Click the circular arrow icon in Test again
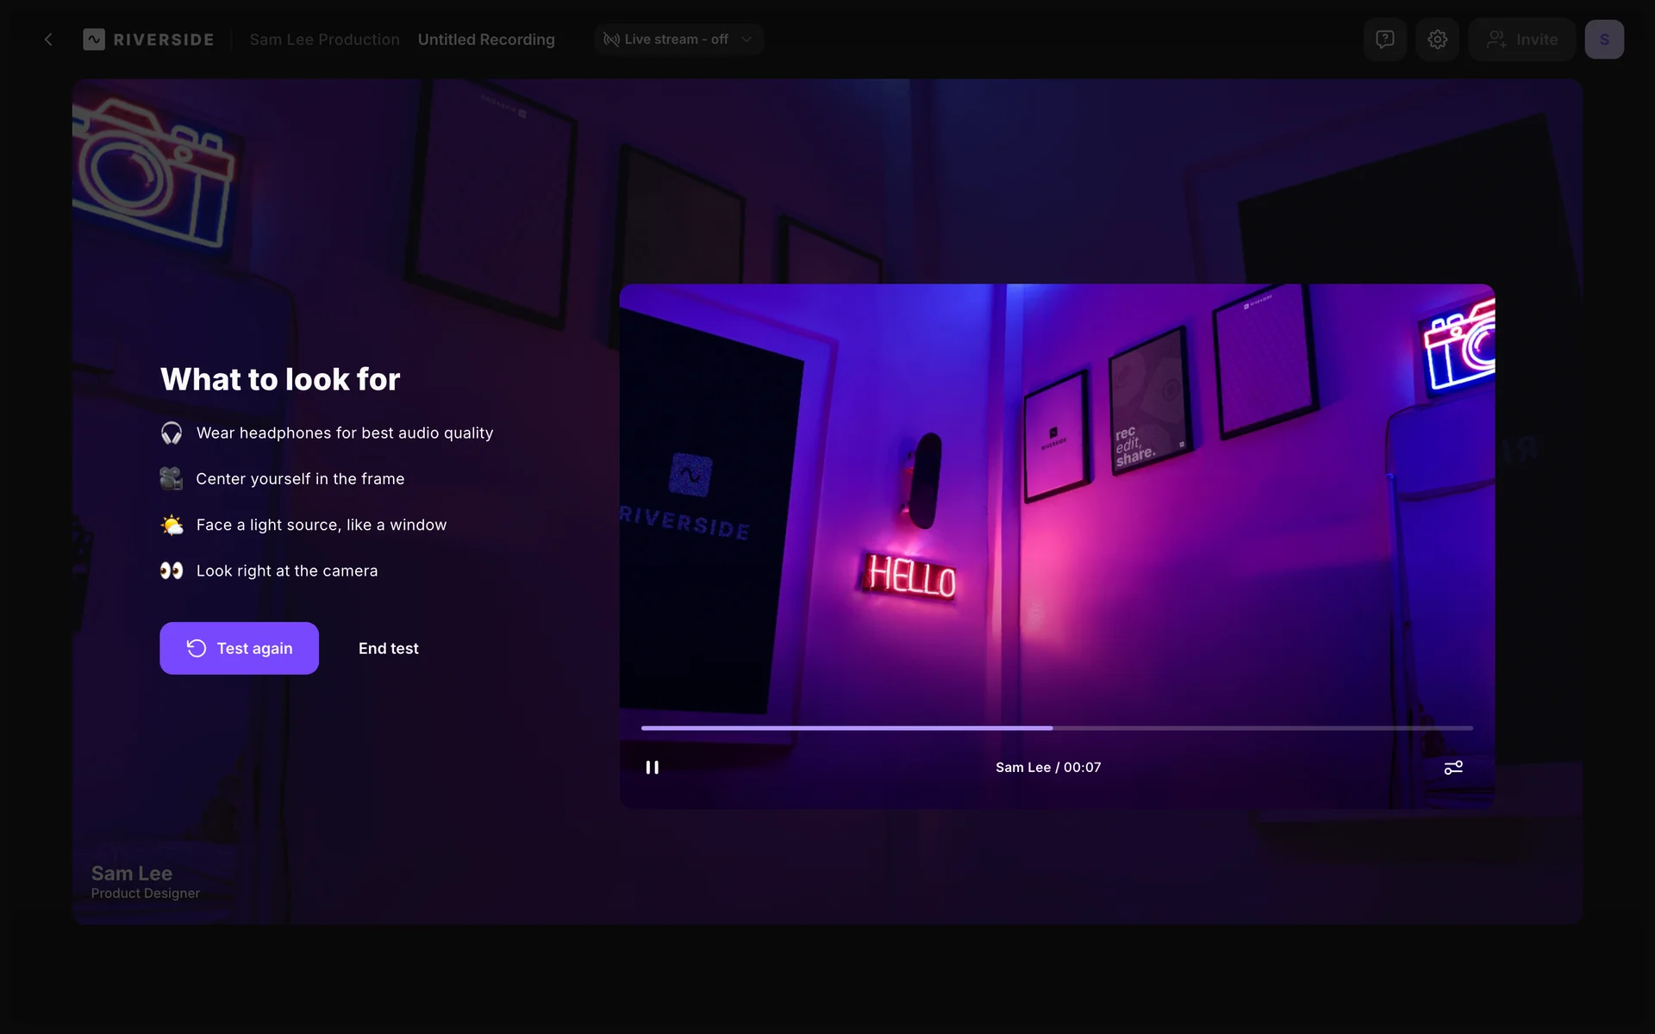 [x=197, y=648]
